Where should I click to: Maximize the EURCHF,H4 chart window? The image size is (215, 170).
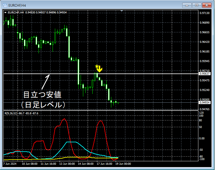[197, 5]
